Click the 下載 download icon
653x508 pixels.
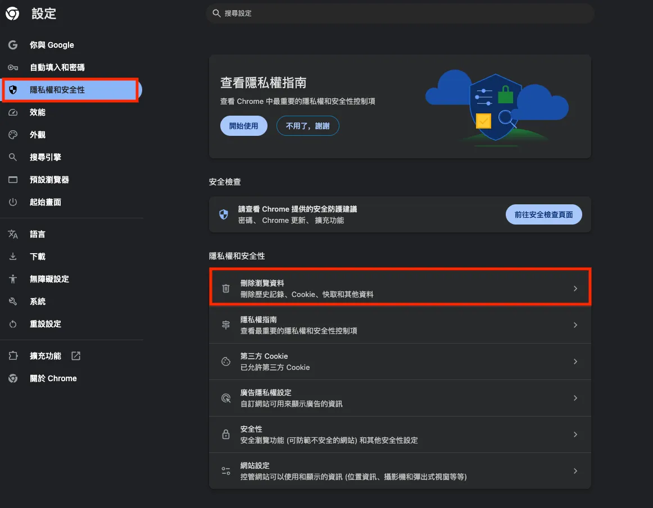[x=12, y=257]
